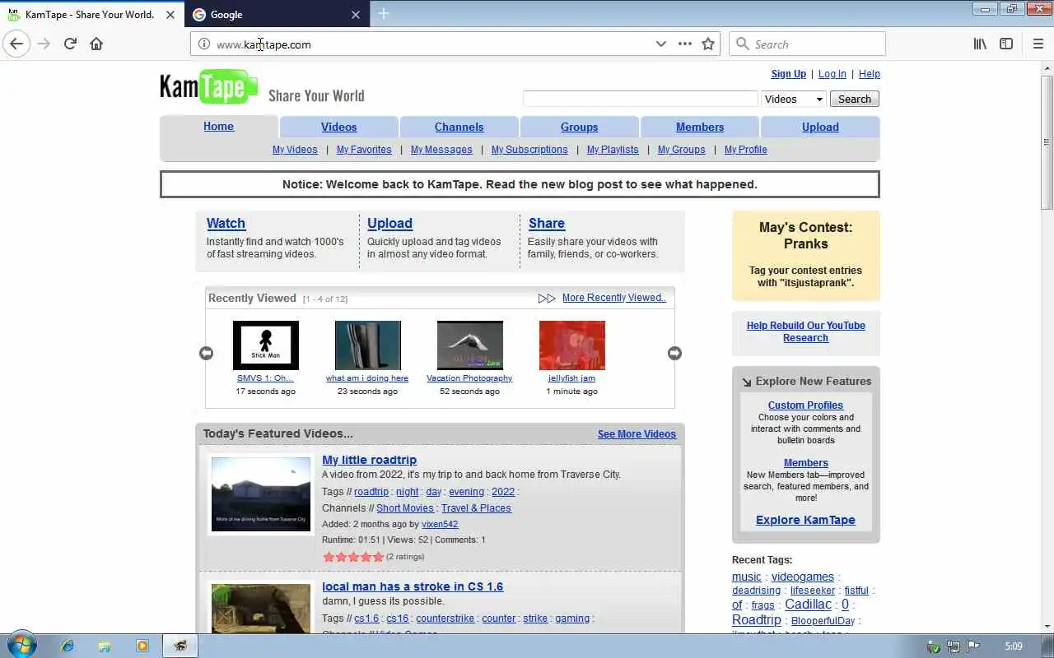
Task: Click the Firefox Search box
Action: coord(807,44)
